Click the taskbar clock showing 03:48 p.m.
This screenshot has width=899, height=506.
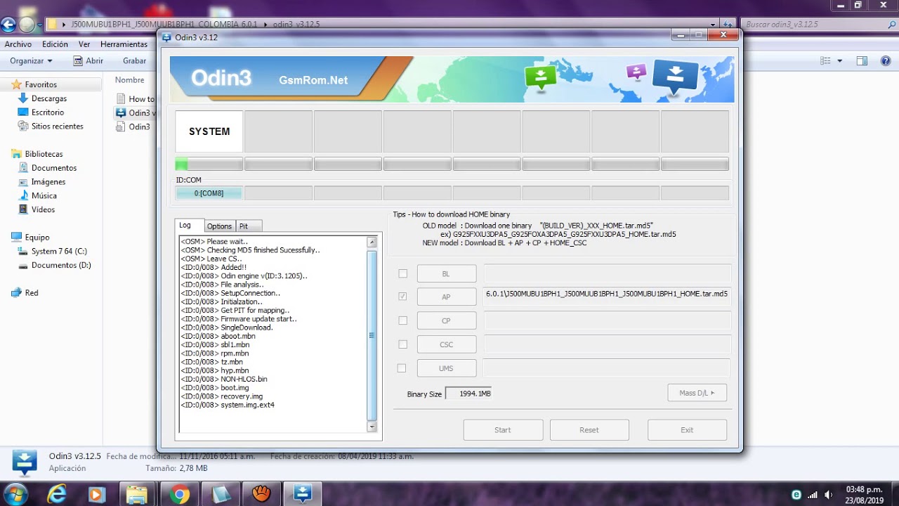865,494
